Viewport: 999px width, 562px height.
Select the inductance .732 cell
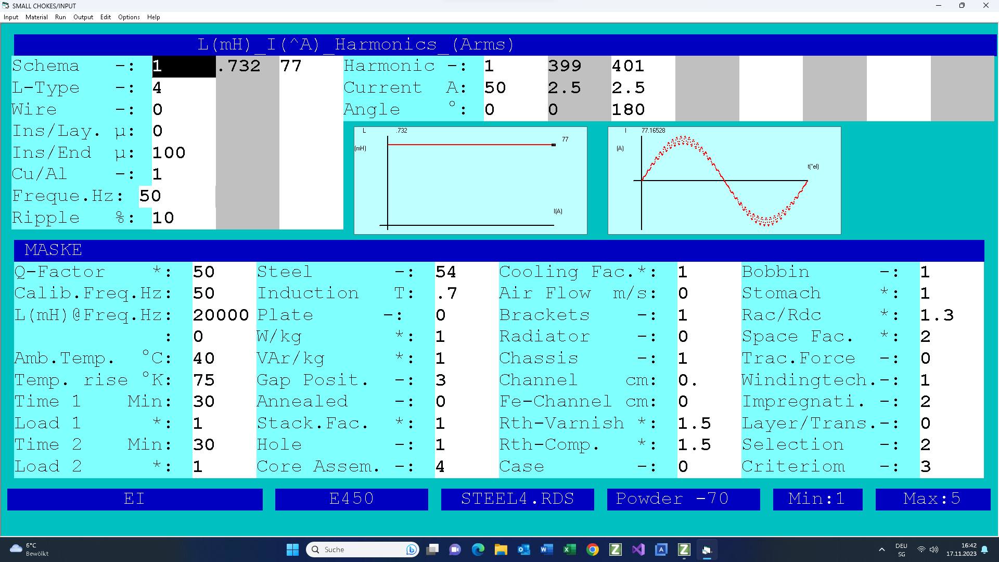click(248, 66)
